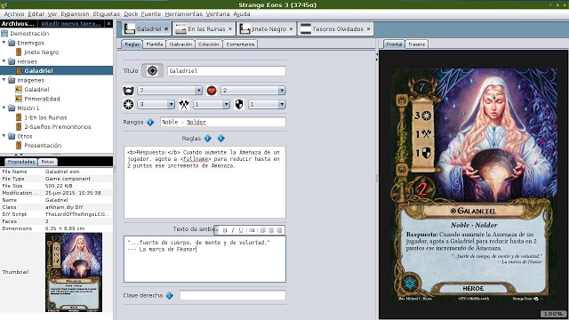Open the Notas tab in properties panel

(47, 162)
